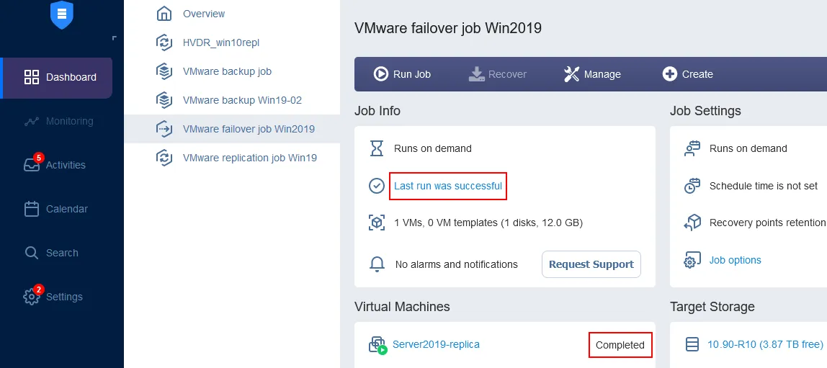Click the alarms bell icon
Viewport: 827px width, 368px height.
[377, 264]
